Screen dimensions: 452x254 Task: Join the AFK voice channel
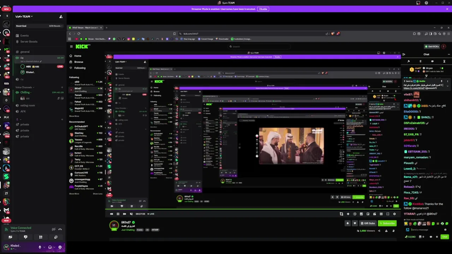pos(23,111)
